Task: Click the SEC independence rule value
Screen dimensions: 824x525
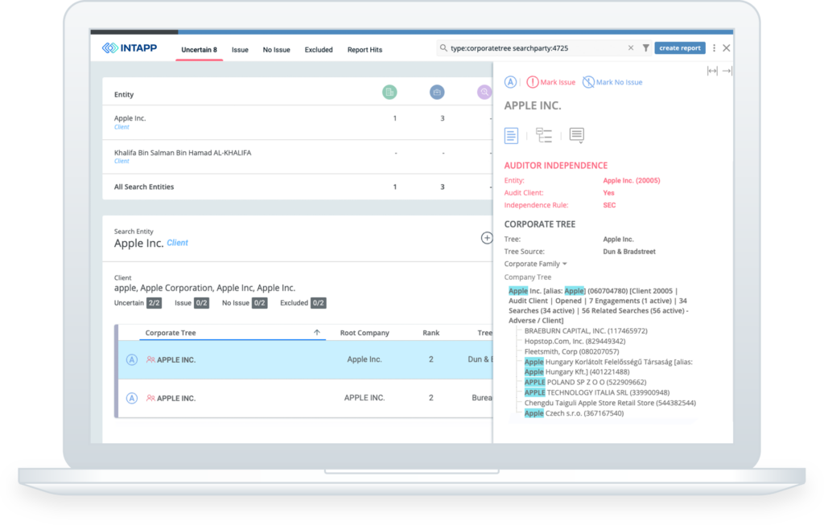Action: (609, 205)
